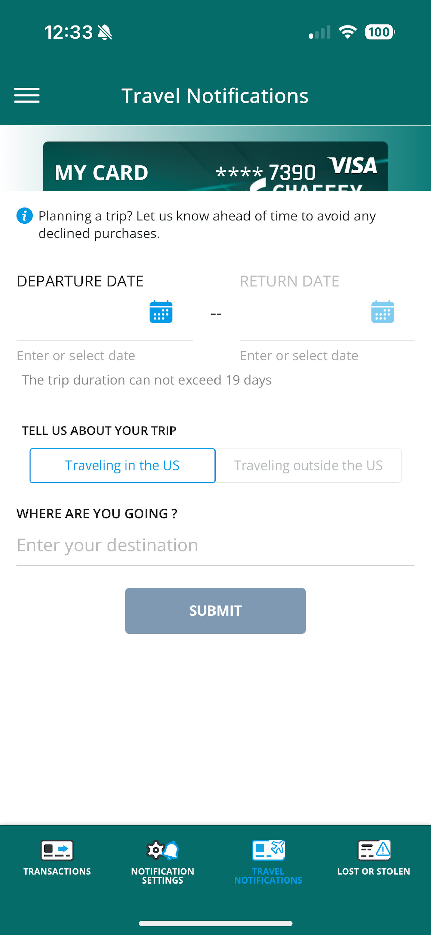Open departure date calendar picker
The image size is (431, 935).
pyautogui.click(x=161, y=311)
